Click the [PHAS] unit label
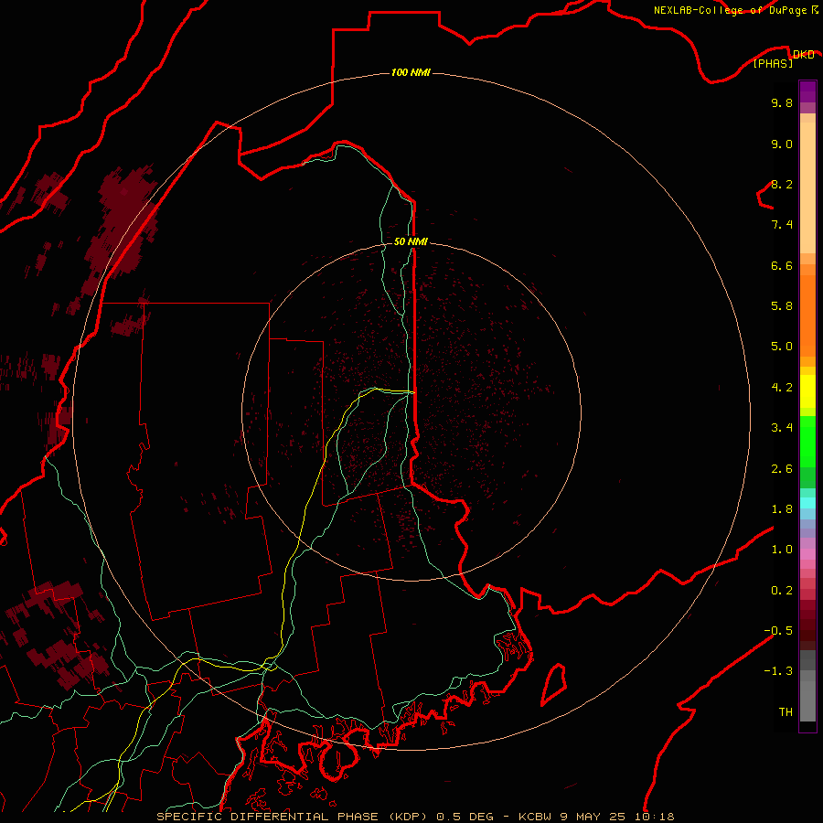The image size is (823, 823). tap(773, 63)
